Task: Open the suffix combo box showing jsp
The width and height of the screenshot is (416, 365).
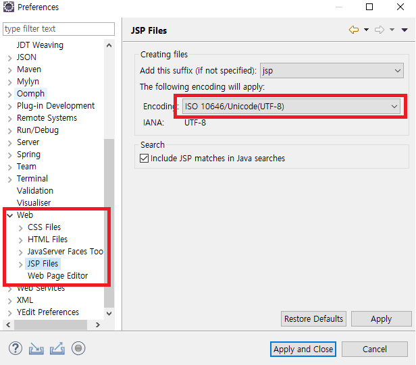Action: (332, 71)
